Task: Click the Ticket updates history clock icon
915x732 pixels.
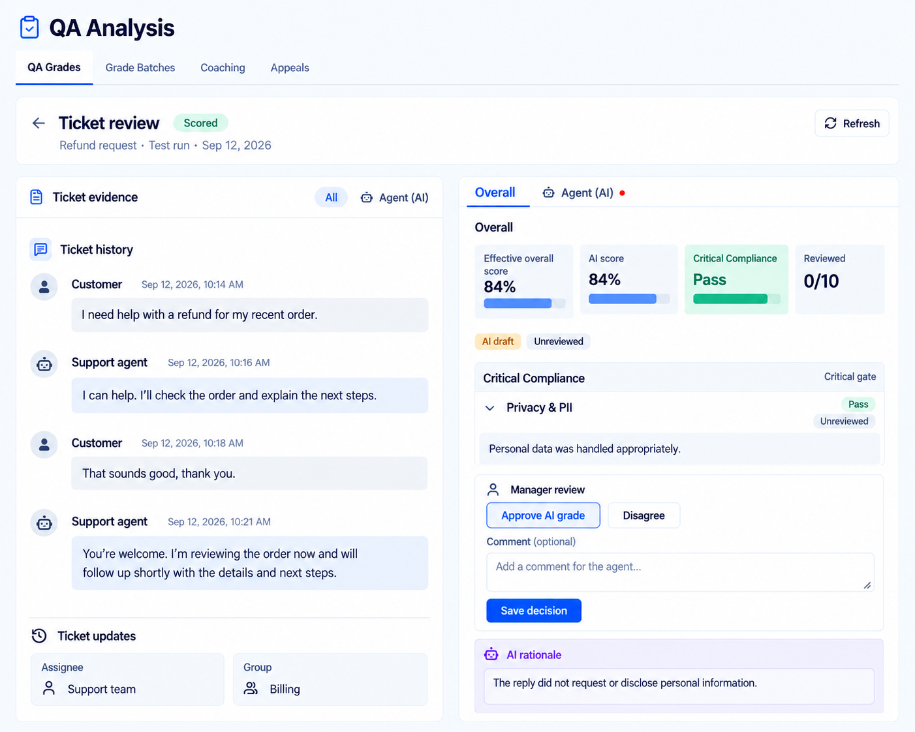Action: point(39,635)
